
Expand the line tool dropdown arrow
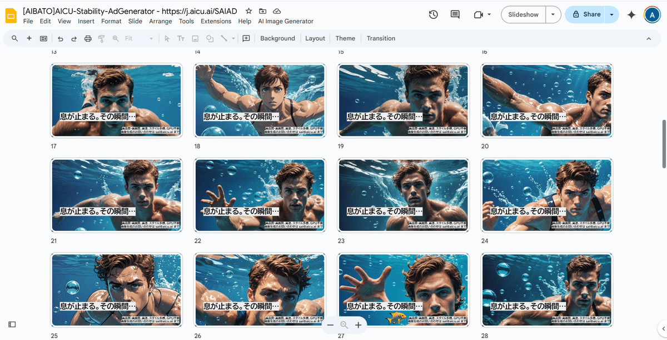coord(233,38)
